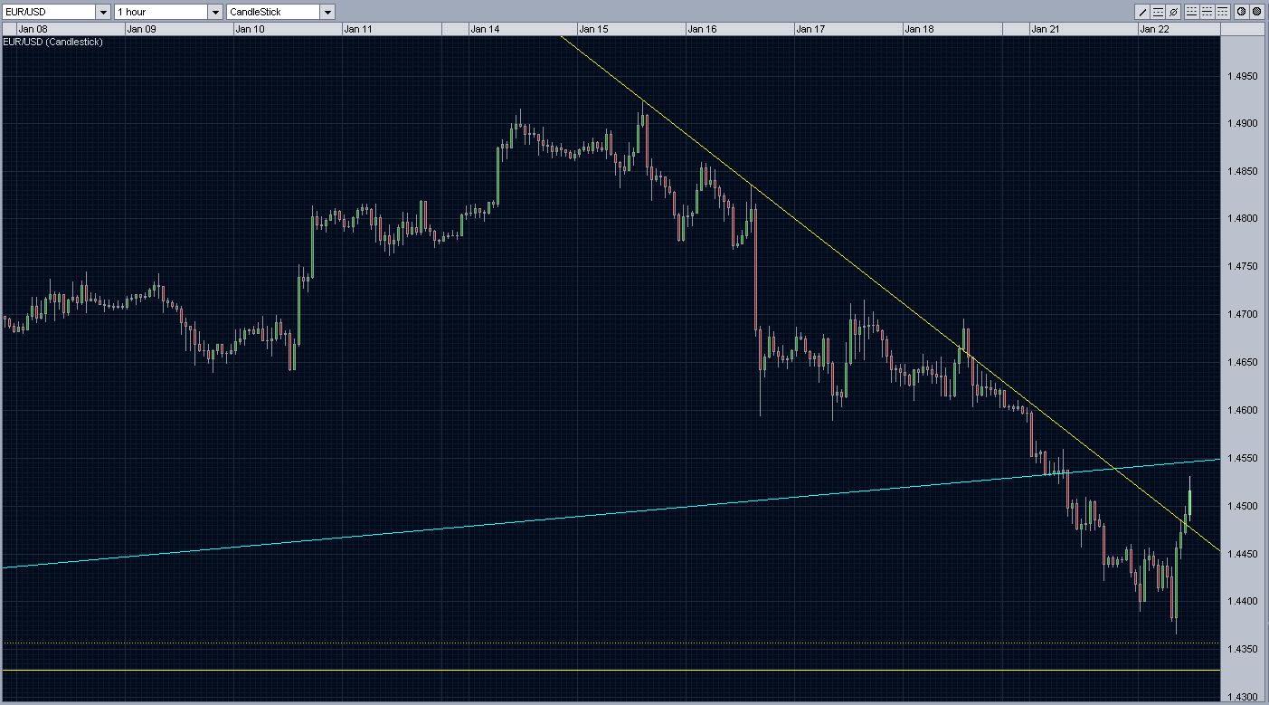This screenshot has height=705, width=1269.
Task: Click the 1.4800 price axis label
Action: point(1242,219)
